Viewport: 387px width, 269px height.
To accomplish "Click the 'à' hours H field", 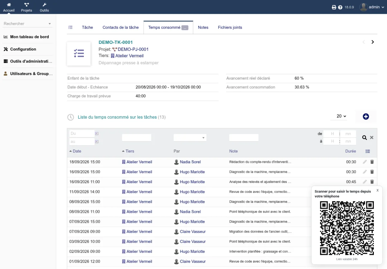I will click(331, 141).
